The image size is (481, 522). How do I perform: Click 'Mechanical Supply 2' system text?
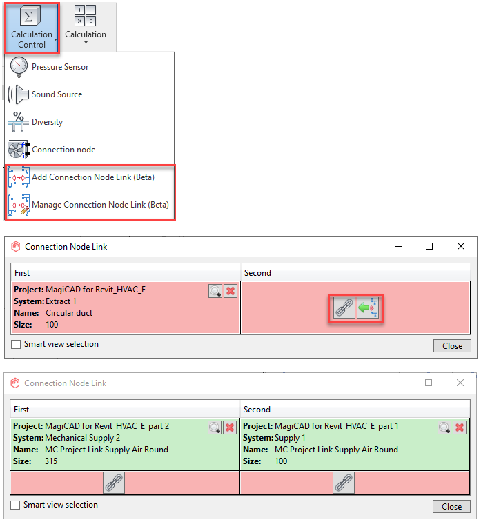coord(83,438)
